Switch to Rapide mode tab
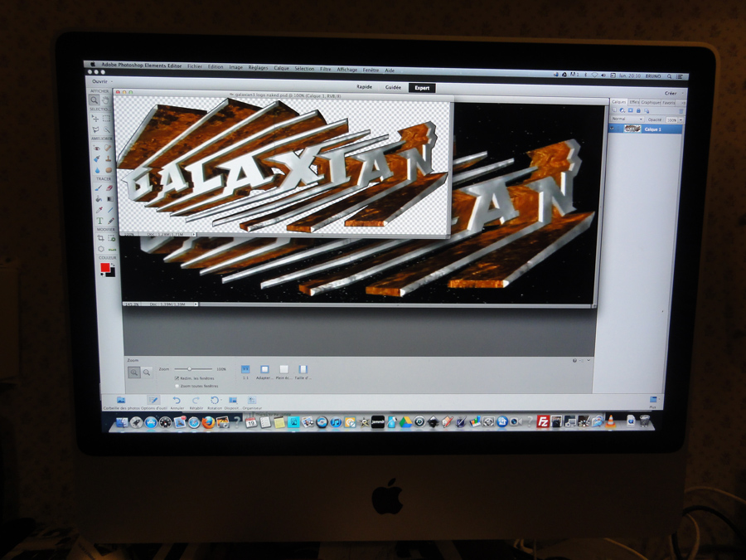 pos(364,86)
